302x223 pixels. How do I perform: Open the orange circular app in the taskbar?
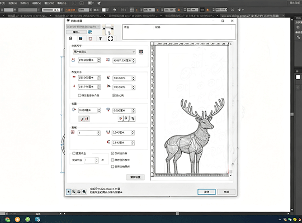(x=17, y=219)
